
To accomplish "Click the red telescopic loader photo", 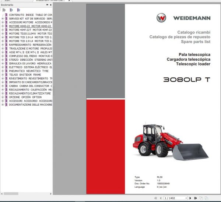I will point(171,142).
